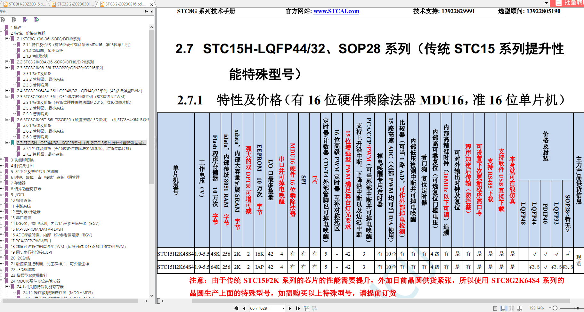
Task: Switch to single page view mode
Action: 495,308
